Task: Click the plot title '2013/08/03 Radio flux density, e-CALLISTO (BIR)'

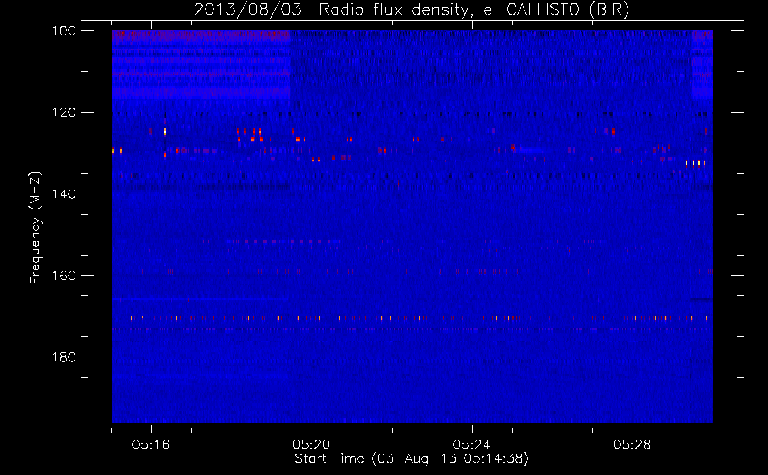Action: pyautogui.click(x=412, y=10)
